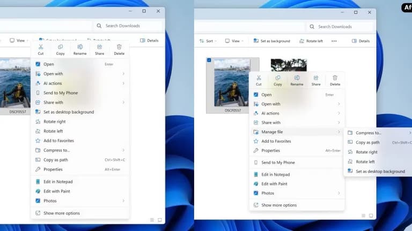Choose Edit in Notepad in left menu
Viewport: 412px width, 231px height.
click(x=80, y=182)
